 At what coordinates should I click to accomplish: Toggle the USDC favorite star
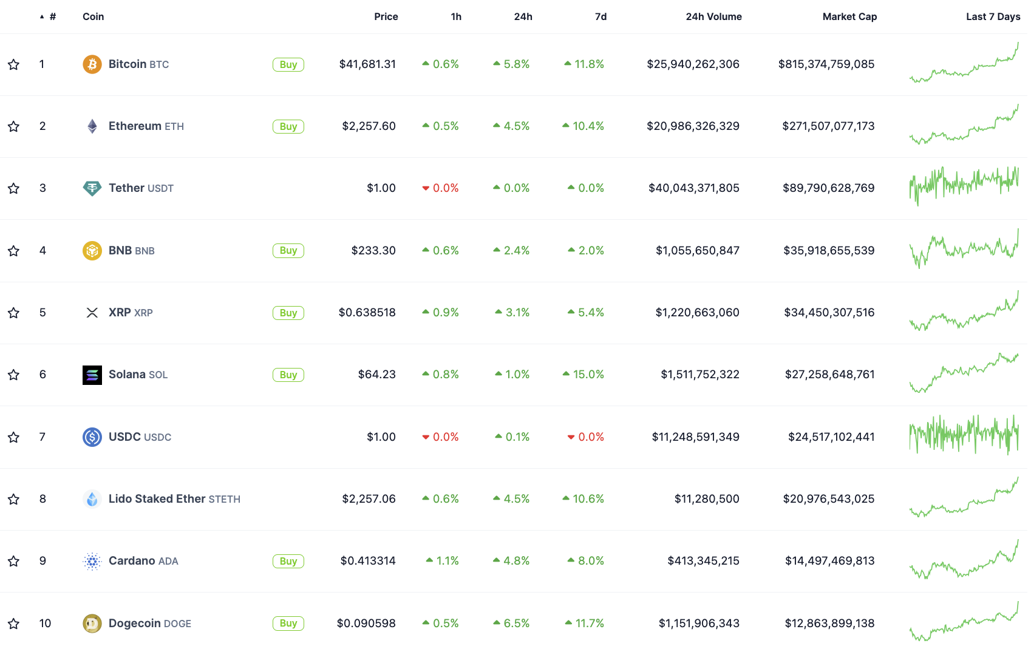[x=13, y=437]
